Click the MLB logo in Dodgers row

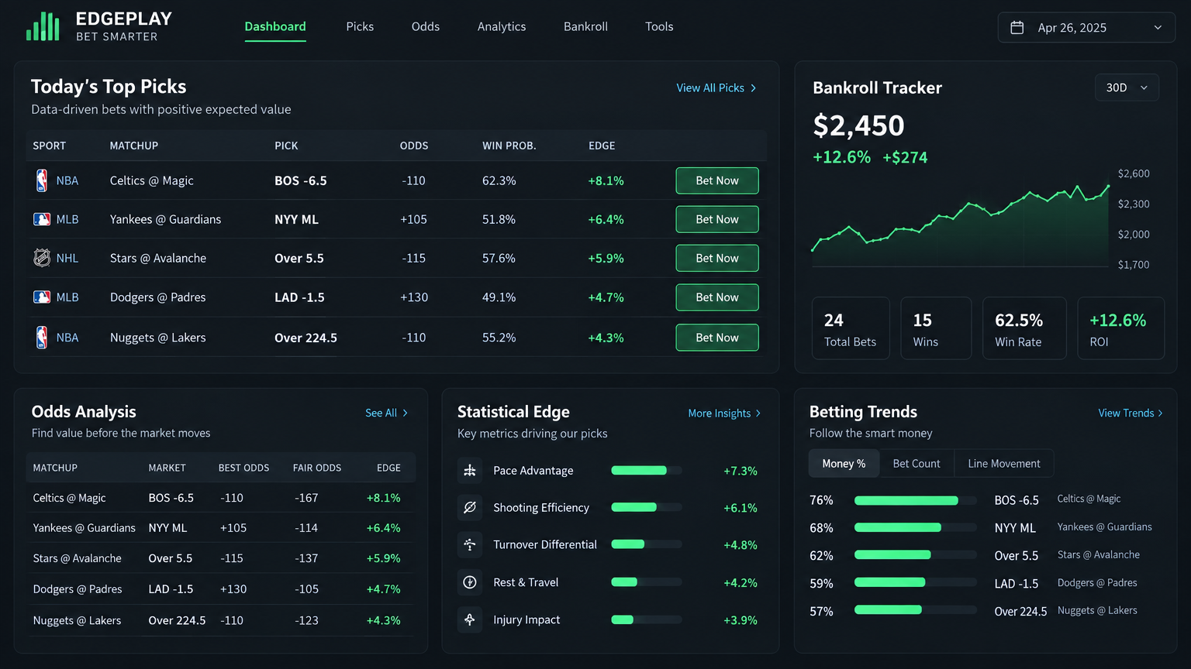[x=42, y=297]
